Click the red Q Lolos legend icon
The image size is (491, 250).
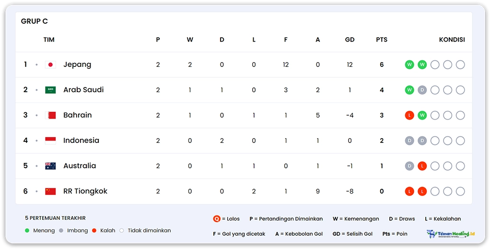click(217, 219)
